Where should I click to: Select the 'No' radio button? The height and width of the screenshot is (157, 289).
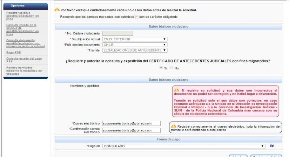tap(172, 68)
